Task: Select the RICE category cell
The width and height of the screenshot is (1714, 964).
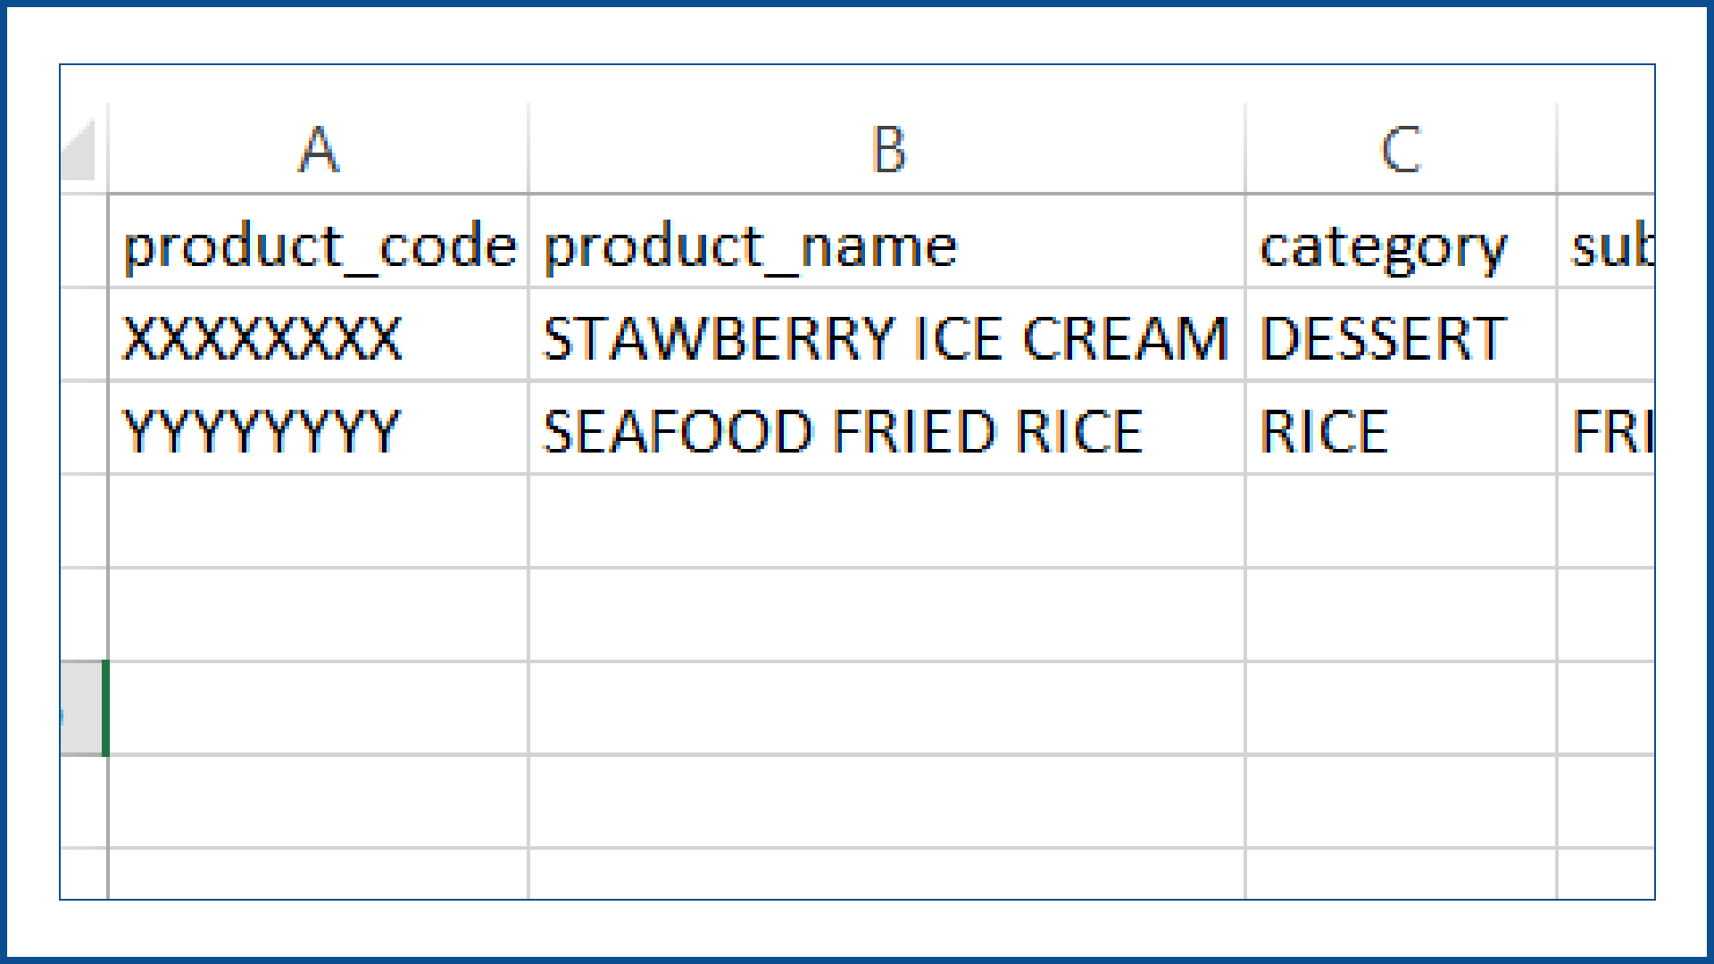Action: pyautogui.click(x=1400, y=431)
